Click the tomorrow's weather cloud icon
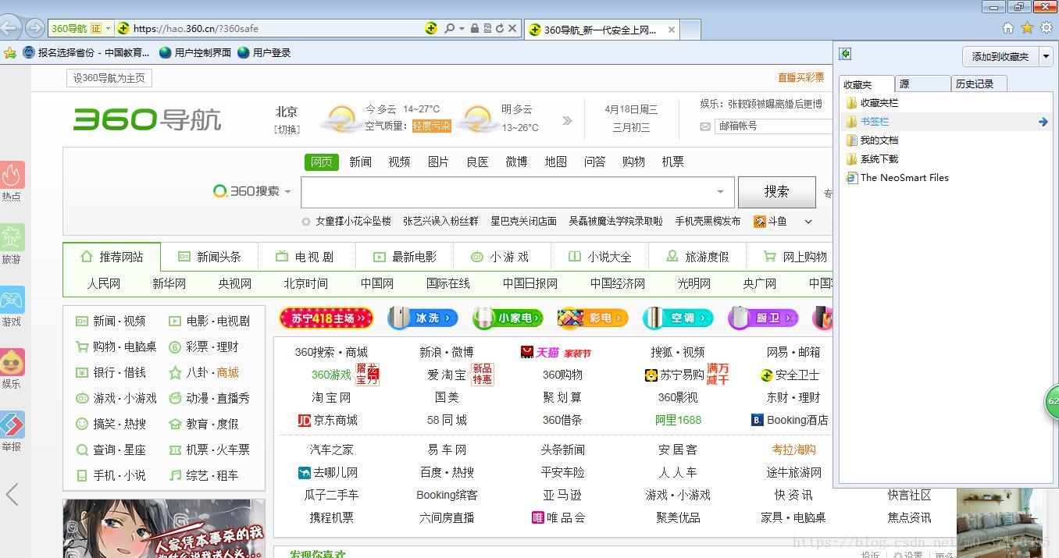The height and width of the screenshot is (558, 1059). click(x=476, y=119)
